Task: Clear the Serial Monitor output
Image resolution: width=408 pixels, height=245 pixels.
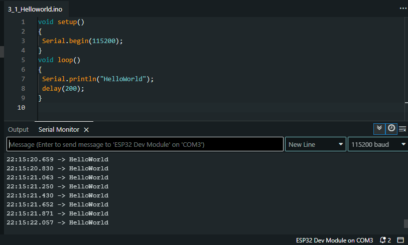Action: pyautogui.click(x=402, y=129)
